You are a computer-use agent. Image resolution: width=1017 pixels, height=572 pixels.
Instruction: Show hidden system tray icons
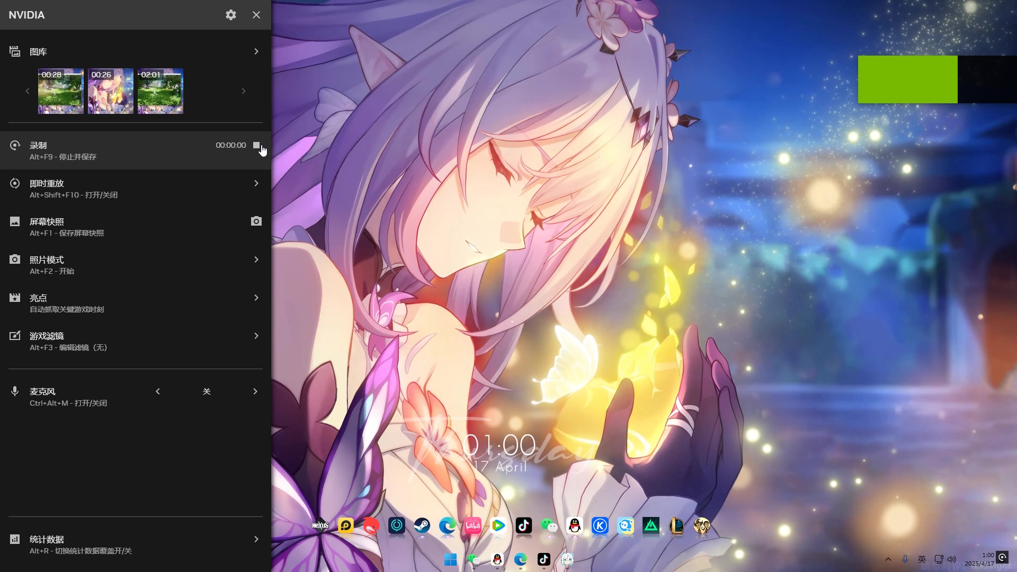888,559
